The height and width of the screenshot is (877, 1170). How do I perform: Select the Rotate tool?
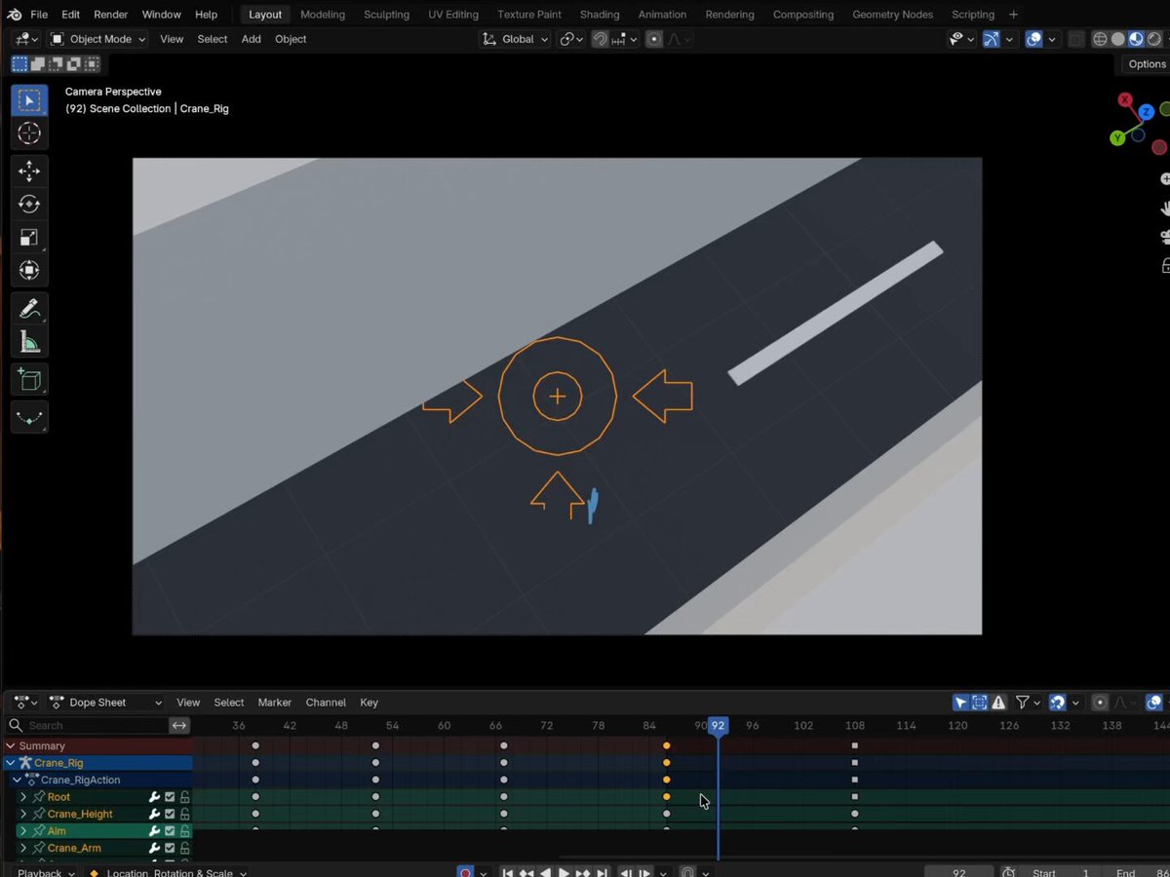tap(29, 205)
